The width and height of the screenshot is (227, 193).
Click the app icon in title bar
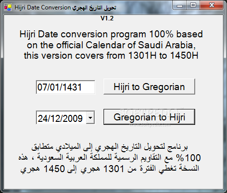7,7
